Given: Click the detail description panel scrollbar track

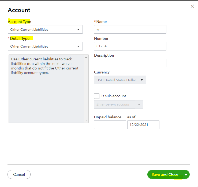Looking at the screenshot, I should [86, 88].
